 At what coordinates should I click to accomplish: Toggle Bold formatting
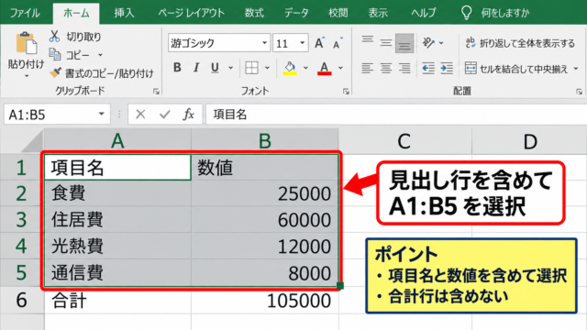[x=177, y=68]
